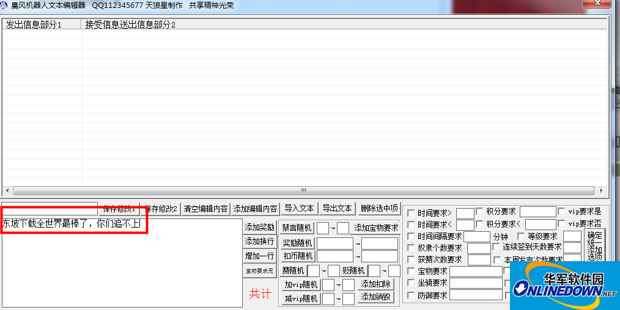
Task: Import text using 导入文本
Action: (300, 208)
